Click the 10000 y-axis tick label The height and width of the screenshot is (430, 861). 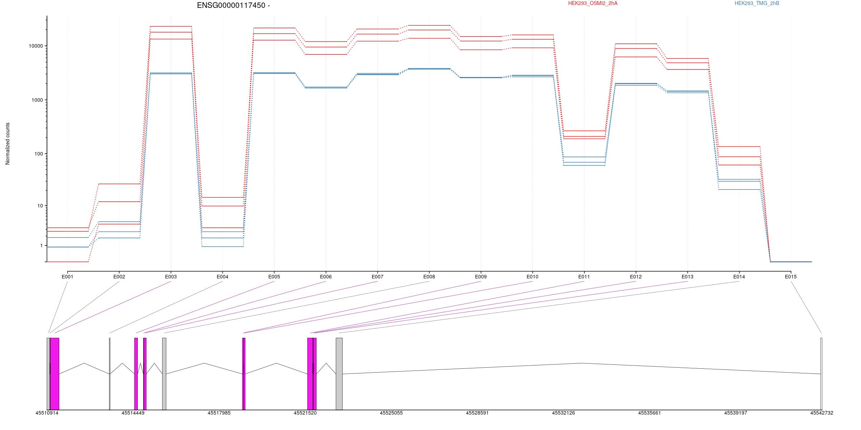pos(36,46)
